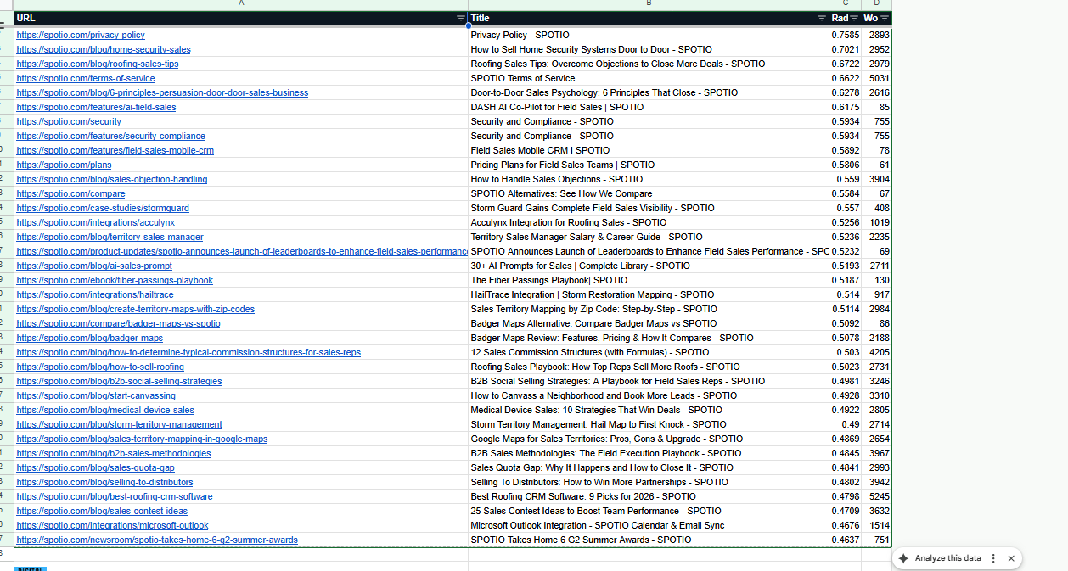
Task: Open the spotio.com/security link
Action: coord(69,121)
